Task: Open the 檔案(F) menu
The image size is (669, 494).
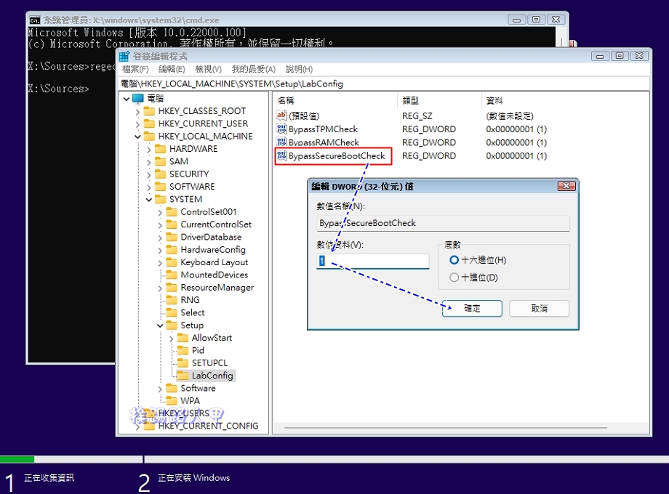Action: [135, 69]
